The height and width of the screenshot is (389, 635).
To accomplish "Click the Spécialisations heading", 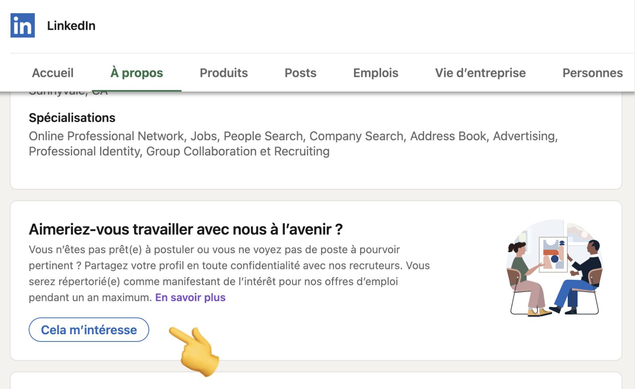I will (x=72, y=118).
